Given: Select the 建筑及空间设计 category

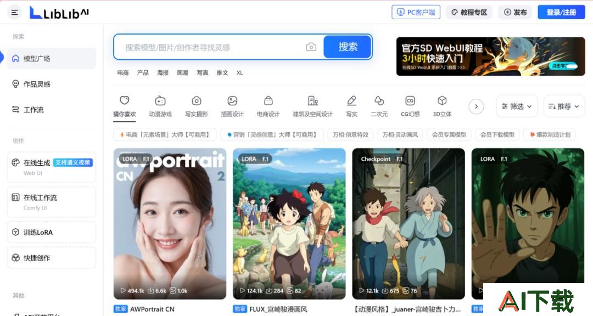Looking at the screenshot, I should 313,106.
